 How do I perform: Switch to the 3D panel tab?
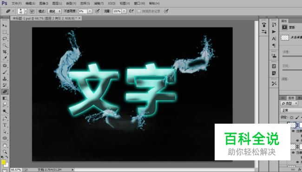point(282,98)
